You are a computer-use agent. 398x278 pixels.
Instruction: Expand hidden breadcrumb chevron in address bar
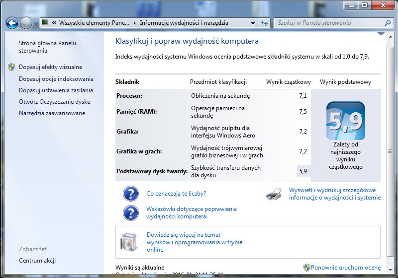point(54,23)
